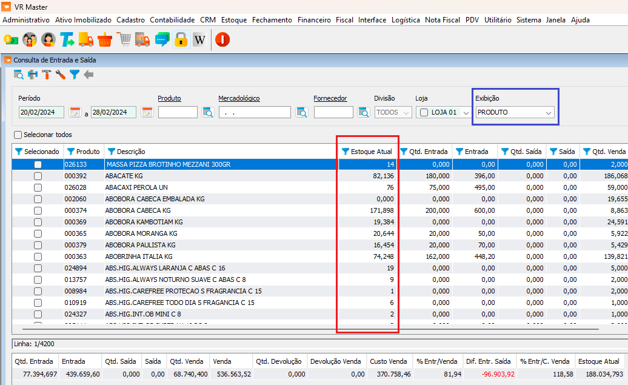Viewport: 628px width, 385px height.
Task: Open the gray shopping cart icon
Action: [x=124, y=39]
